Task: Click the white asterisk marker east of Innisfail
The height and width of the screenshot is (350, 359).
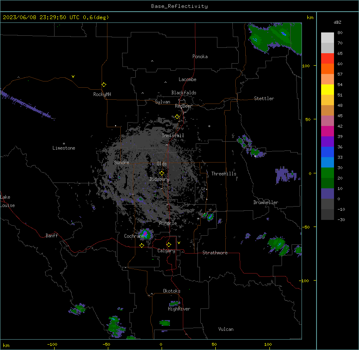Action: point(209,126)
